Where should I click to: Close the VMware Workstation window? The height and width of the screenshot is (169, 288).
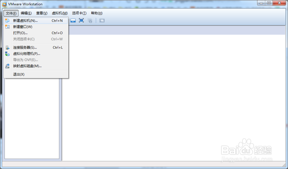(279, 3)
